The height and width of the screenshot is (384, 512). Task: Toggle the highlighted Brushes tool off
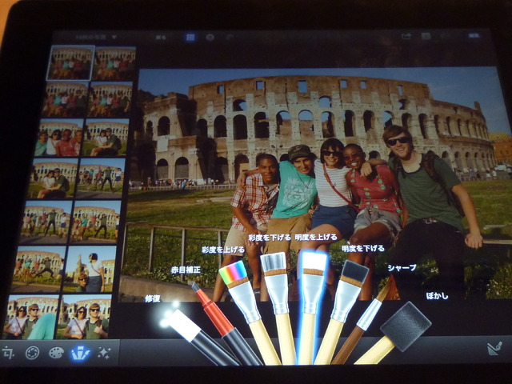click(80, 353)
